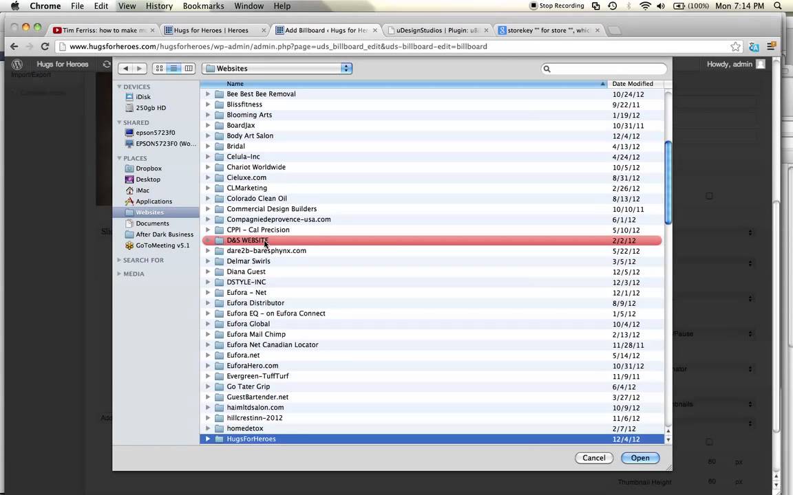Image resolution: width=793 pixels, height=495 pixels.
Task: Select the GuestBartender.net folder
Action: pos(432,397)
